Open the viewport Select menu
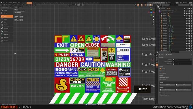Viewport: 193px width, 109px height. pyautogui.click(x=19, y=5)
